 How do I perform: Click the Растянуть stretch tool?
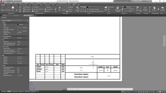(x=26, y=11)
